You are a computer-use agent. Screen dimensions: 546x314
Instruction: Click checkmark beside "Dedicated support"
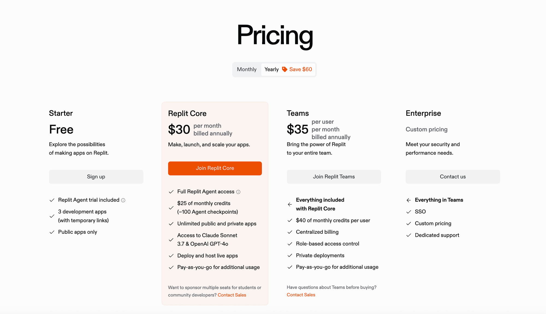[409, 235]
